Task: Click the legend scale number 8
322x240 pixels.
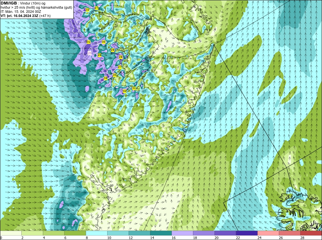Action: pos(87,238)
